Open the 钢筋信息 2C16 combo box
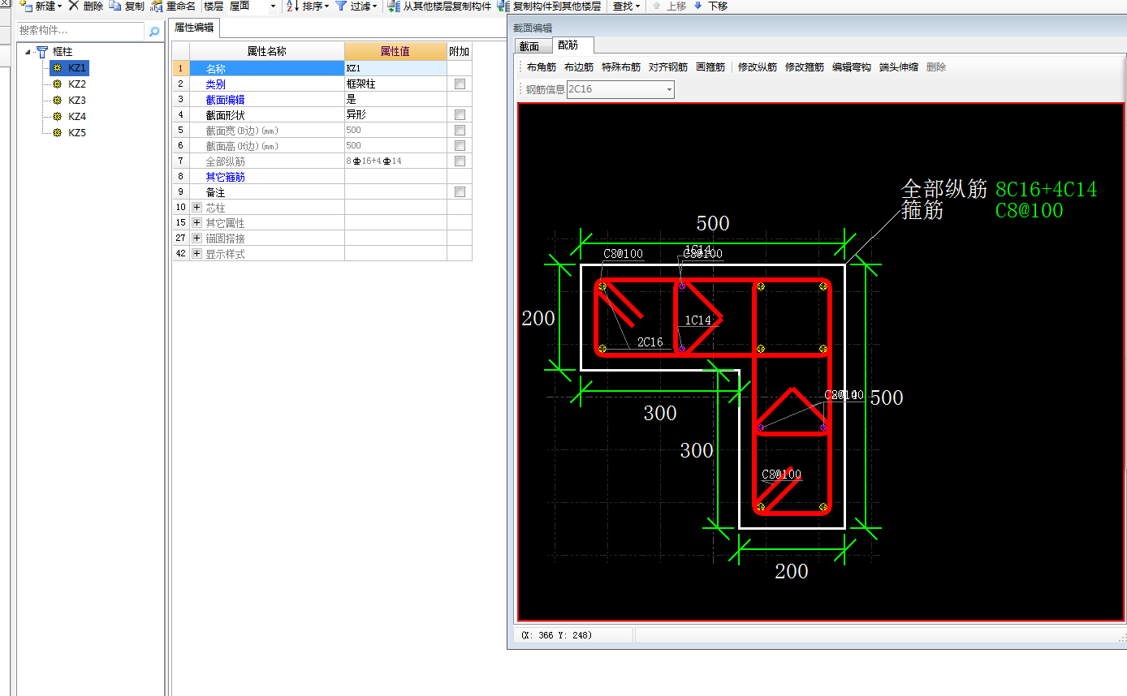The width and height of the screenshot is (1127, 696). click(x=620, y=89)
